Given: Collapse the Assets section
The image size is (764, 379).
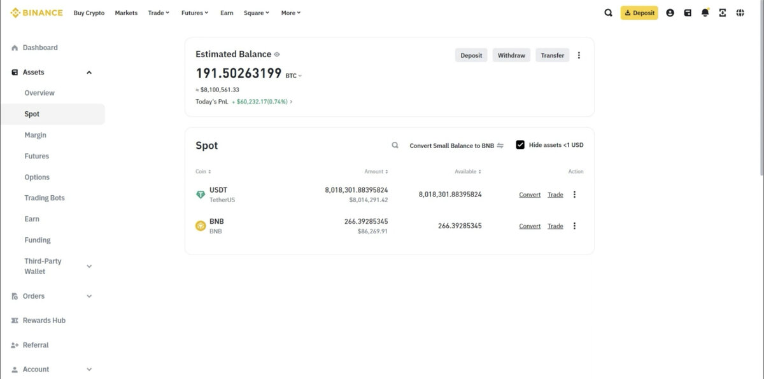Looking at the screenshot, I should tap(89, 72).
